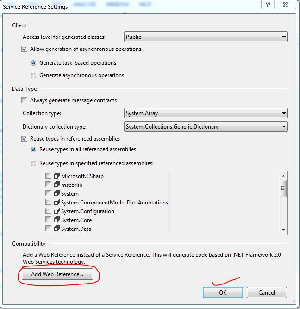Viewport: 300px width, 309px height.
Task: Click the assemblies list scrollbar down arrow
Action: click(283, 230)
